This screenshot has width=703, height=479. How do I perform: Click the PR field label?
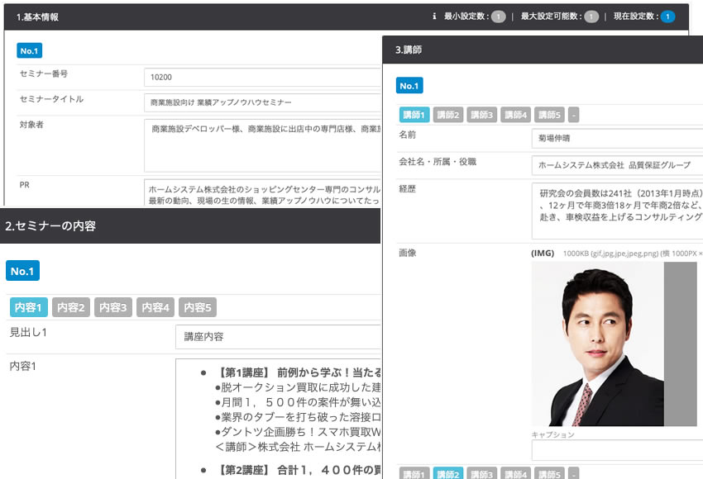pyautogui.click(x=24, y=185)
